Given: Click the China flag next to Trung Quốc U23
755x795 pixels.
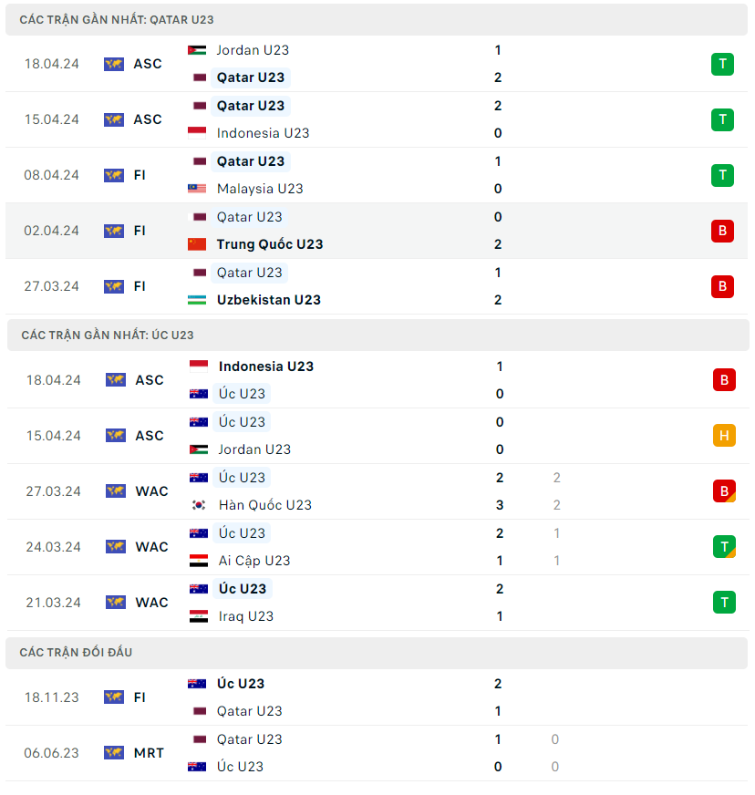Looking at the screenshot, I should pyautogui.click(x=197, y=244).
